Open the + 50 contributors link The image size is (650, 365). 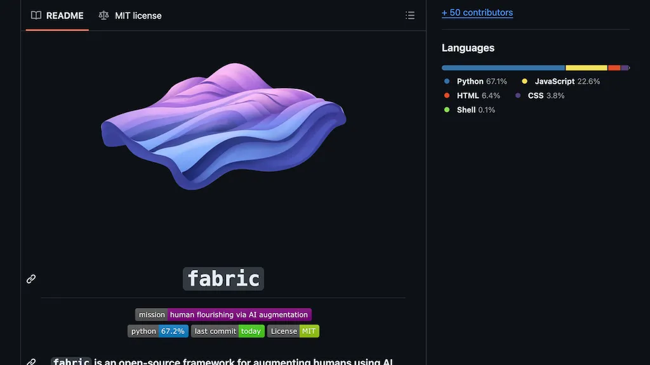pyautogui.click(x=477, y=12)
